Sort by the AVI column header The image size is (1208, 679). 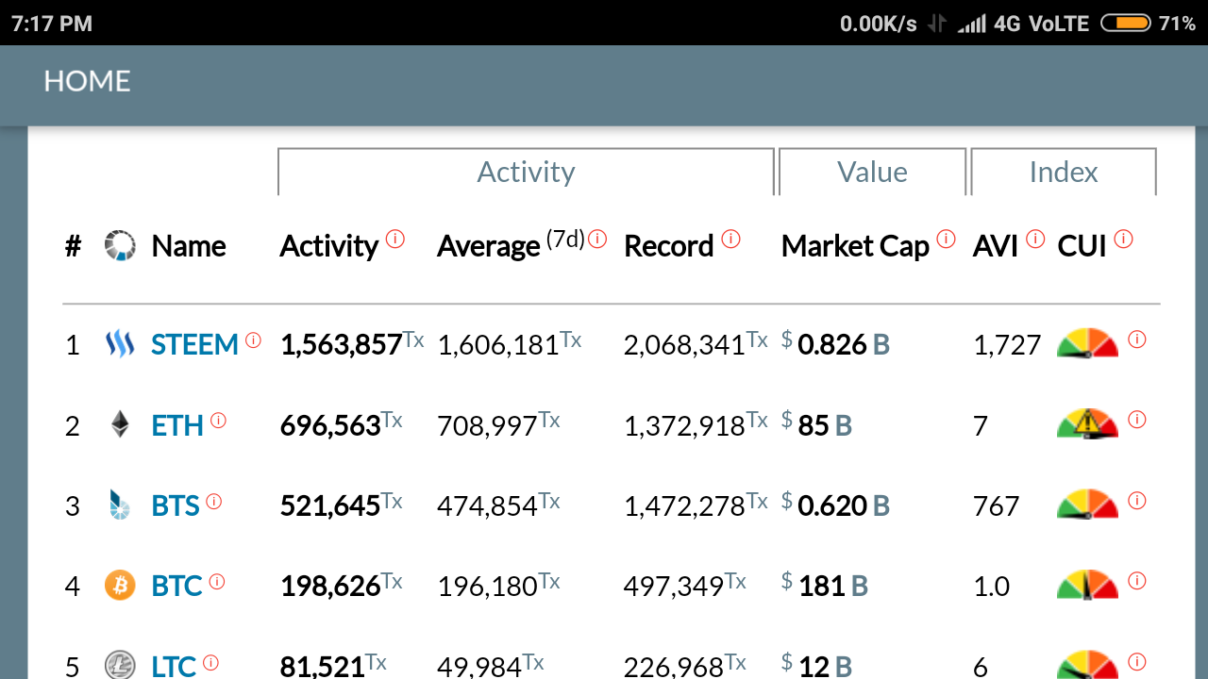click(995, 246)
